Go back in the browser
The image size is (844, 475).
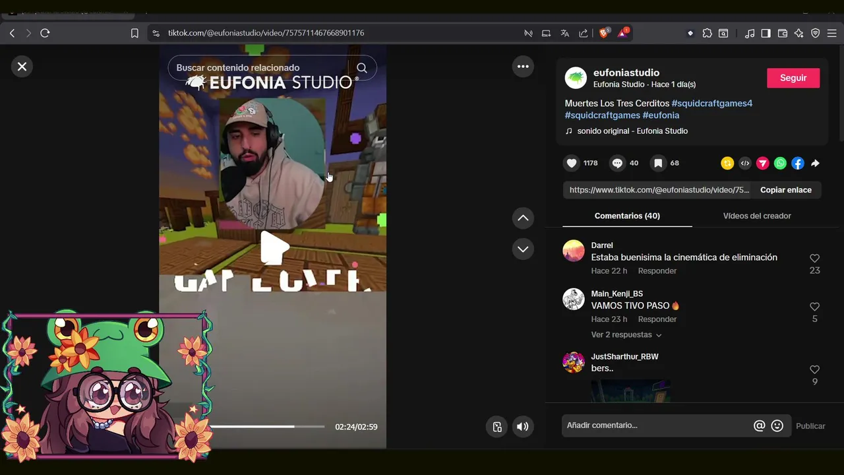[x=12, y=33]
